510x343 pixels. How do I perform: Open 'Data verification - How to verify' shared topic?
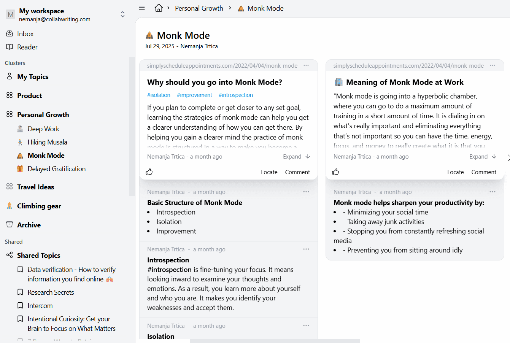(71, 274)
